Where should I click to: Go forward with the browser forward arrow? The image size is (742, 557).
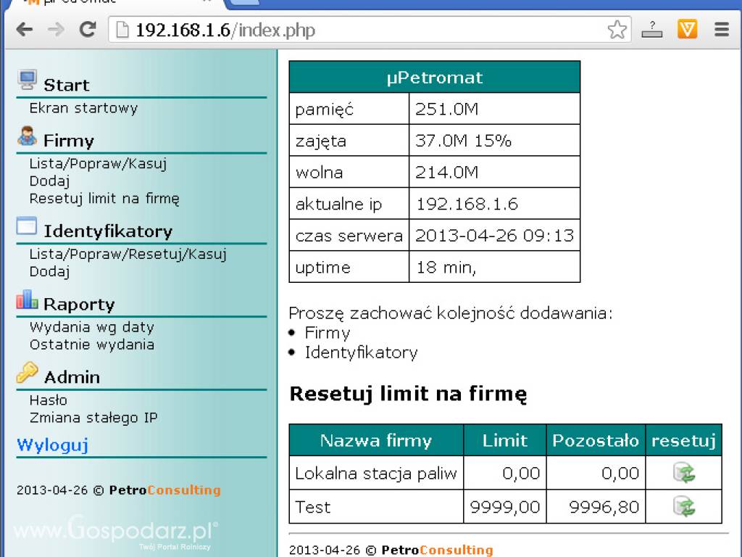57,30
